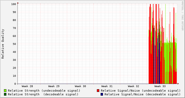Image resolution: width=185 pixels, height=98 pixels.
Task: Select the Week 31 axis label
Action: (107, 86)
